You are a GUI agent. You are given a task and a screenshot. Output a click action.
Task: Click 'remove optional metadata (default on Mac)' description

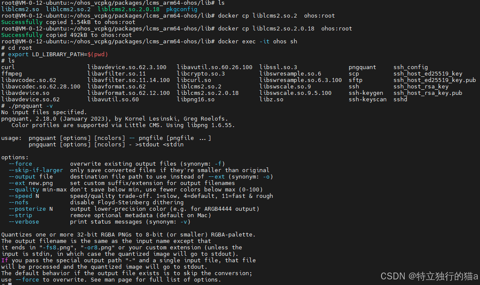tap(141, 215)
